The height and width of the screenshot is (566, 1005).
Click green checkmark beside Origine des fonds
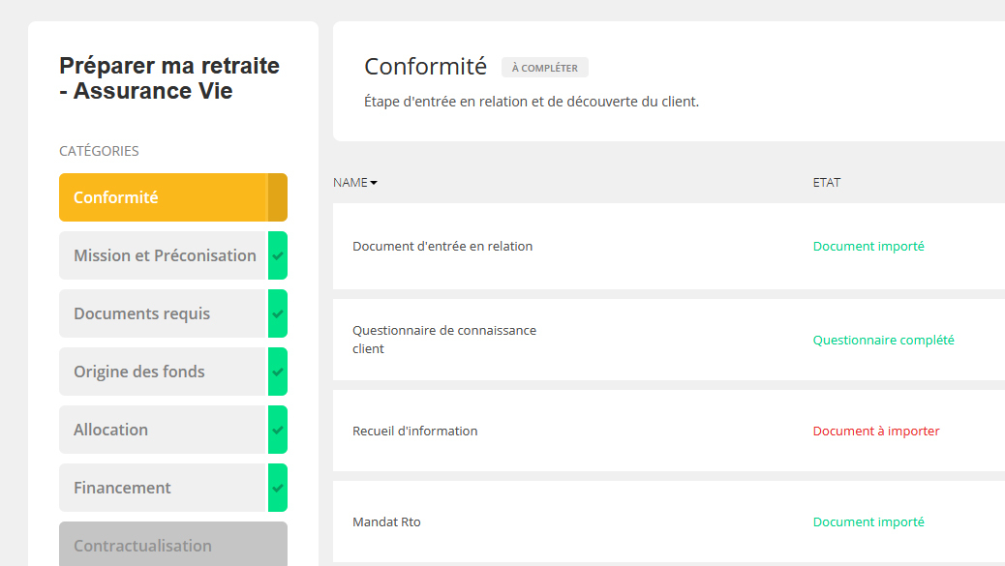pyautogui.click(x=278, y=372)
